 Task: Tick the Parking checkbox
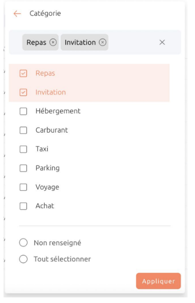[x=23, y=168]
